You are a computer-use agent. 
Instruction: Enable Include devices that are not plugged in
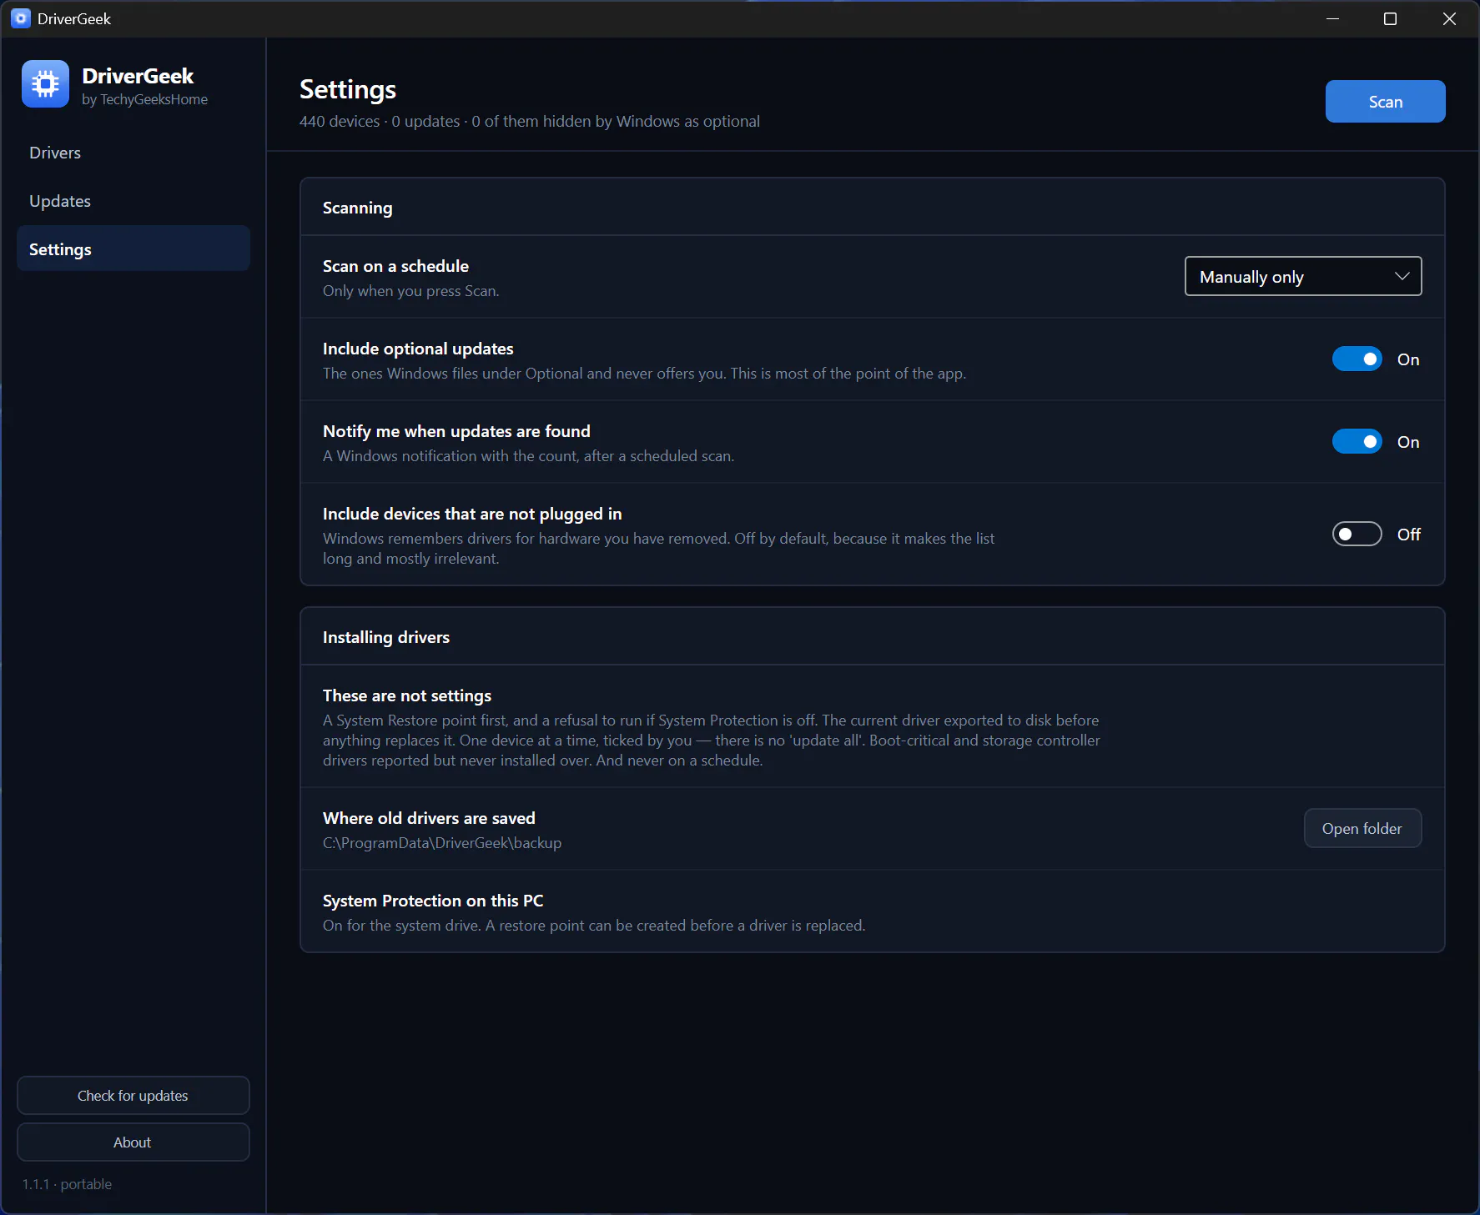(1357, 534)
